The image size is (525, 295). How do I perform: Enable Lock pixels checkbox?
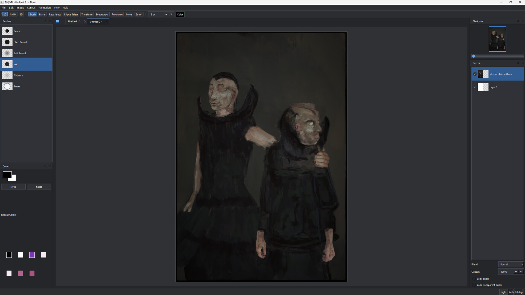474,279
